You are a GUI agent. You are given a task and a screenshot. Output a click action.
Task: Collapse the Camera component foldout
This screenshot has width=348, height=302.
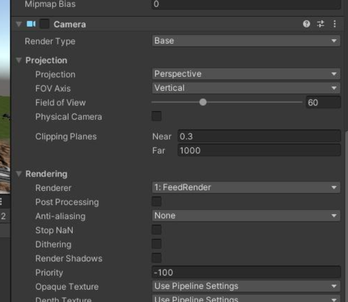pyautogui.click(x=19, y=24)
